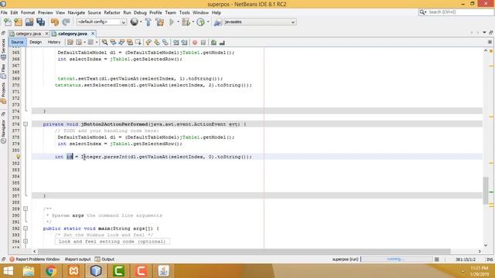This screenshot has height=278, width=495.
Task: Click the Start Macro Recording red circle
Action: [195, 42]
